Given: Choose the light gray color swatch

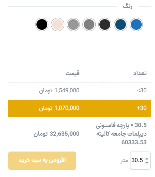Looking at the screenshot, I should (x=73, y=24).
